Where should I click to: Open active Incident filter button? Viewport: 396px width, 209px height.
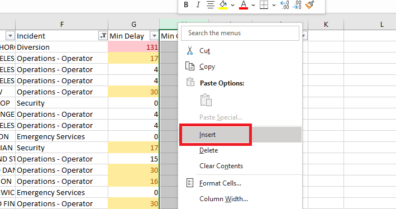pyautogui.click(x=103, y=36)
